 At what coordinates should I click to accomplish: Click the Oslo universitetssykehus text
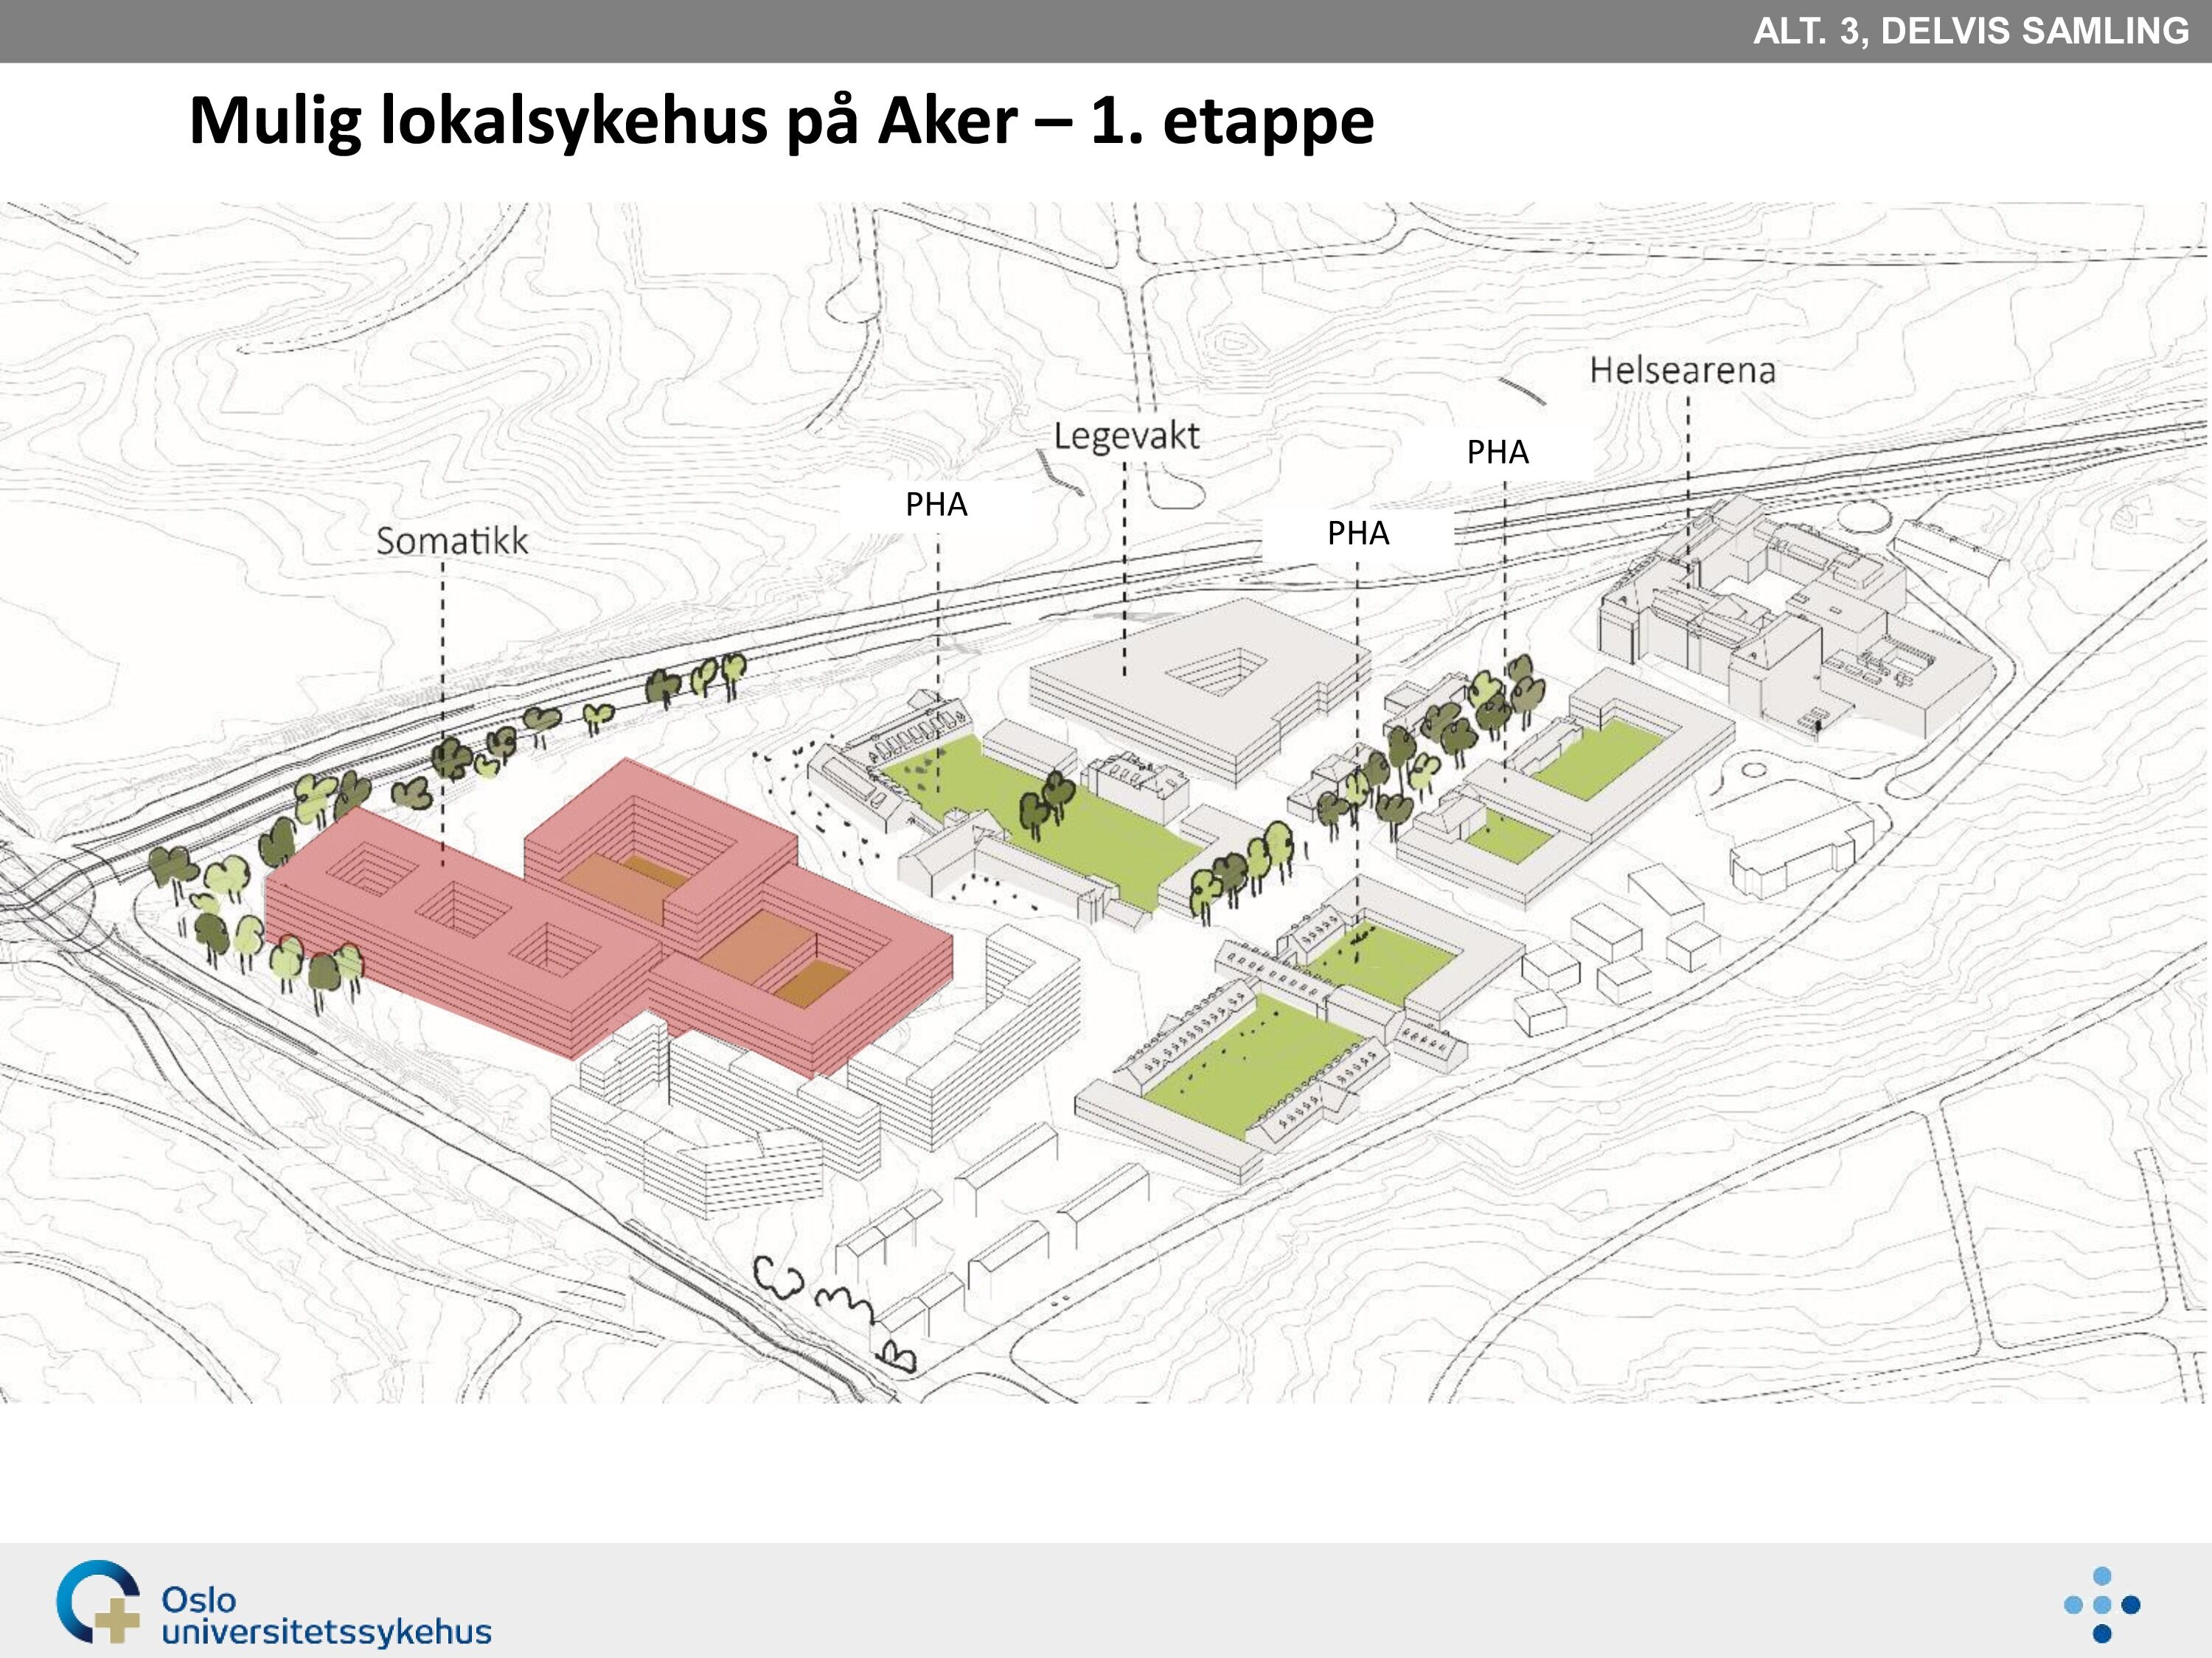325,1615
